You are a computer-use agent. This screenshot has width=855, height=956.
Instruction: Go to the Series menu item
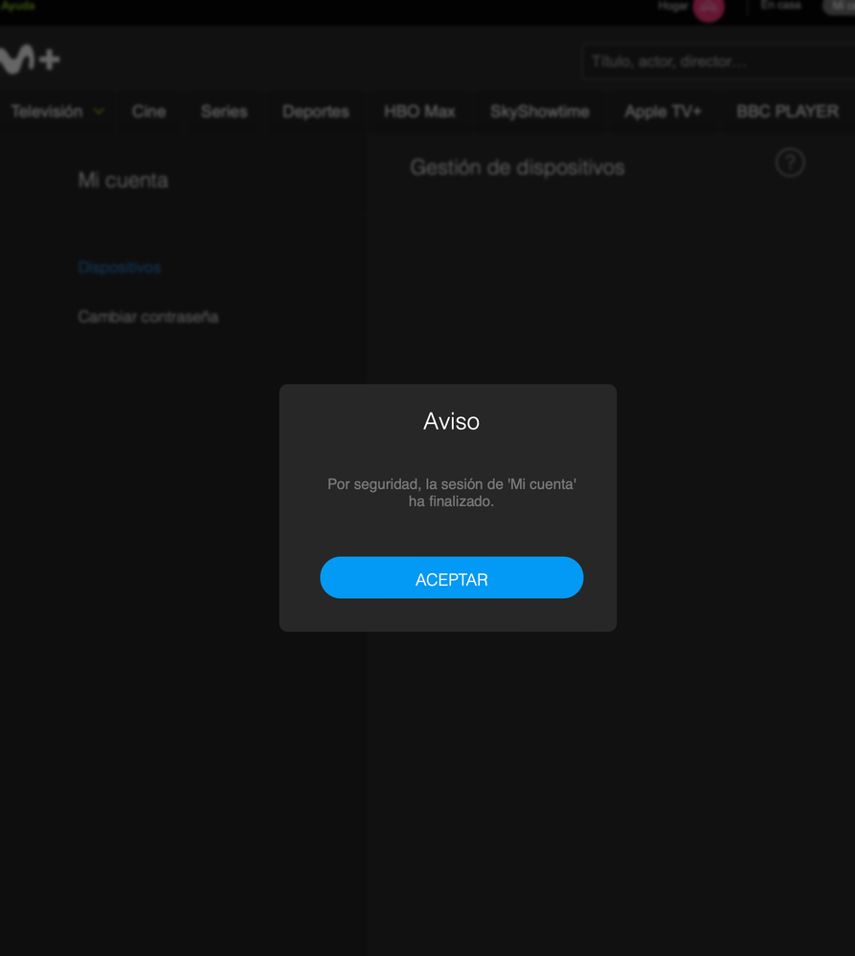click(x=224, y=112)
